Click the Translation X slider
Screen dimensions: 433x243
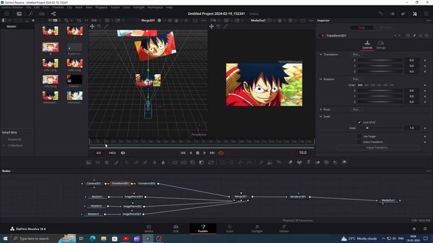coord(380,60)
